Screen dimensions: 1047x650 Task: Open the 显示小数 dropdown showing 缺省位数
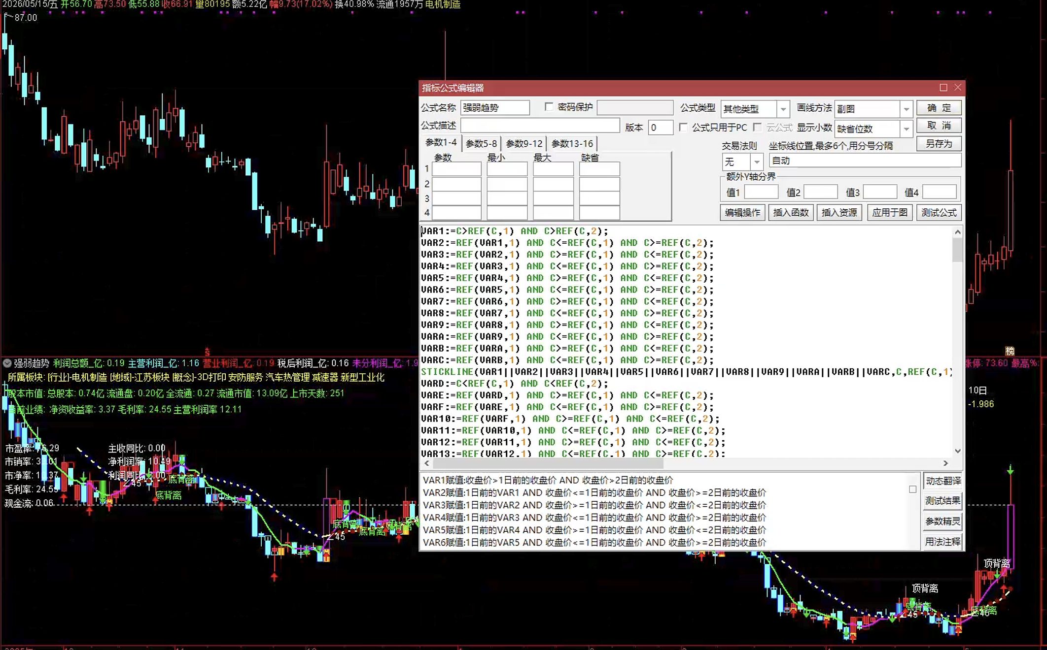pos(906,129)
